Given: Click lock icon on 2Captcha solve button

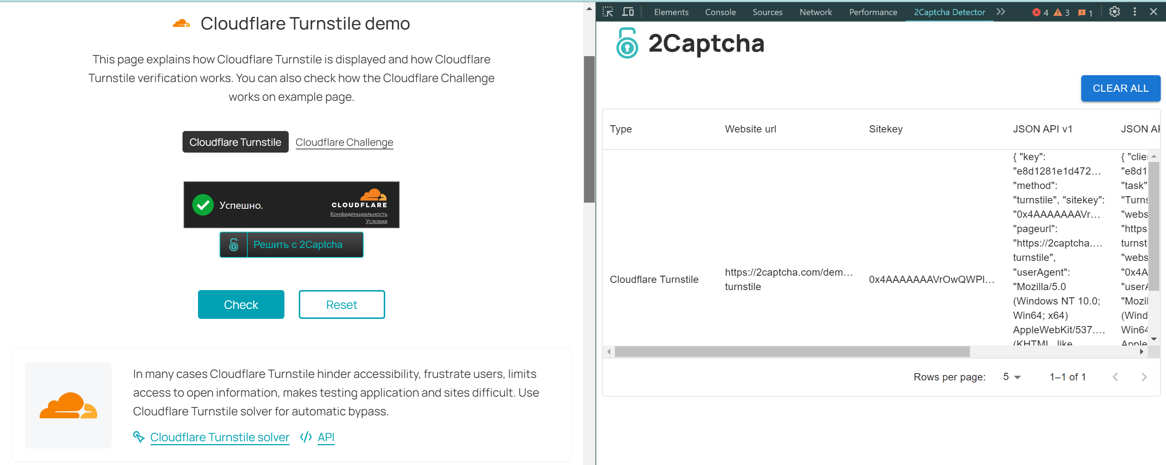Looking at the screenshot, I should tap(234, 245).
